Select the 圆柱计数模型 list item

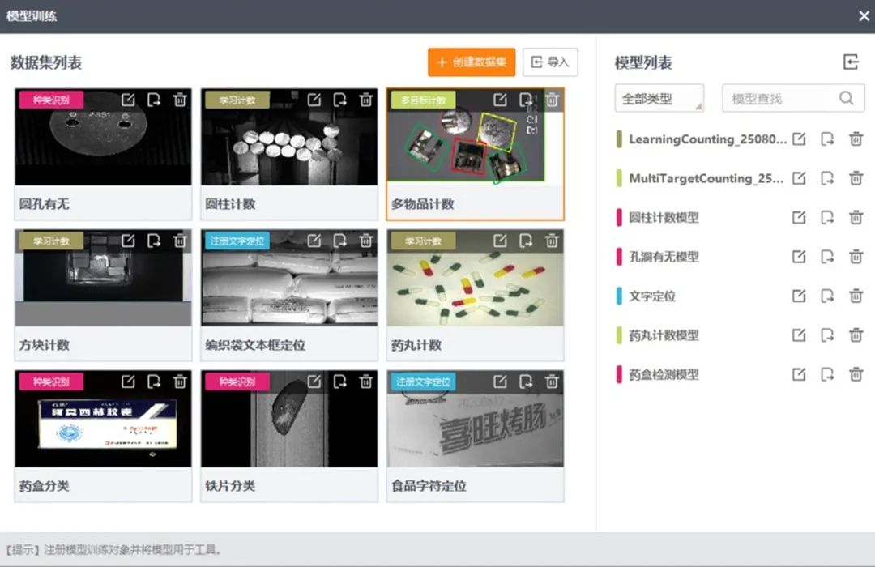[664, 218]
